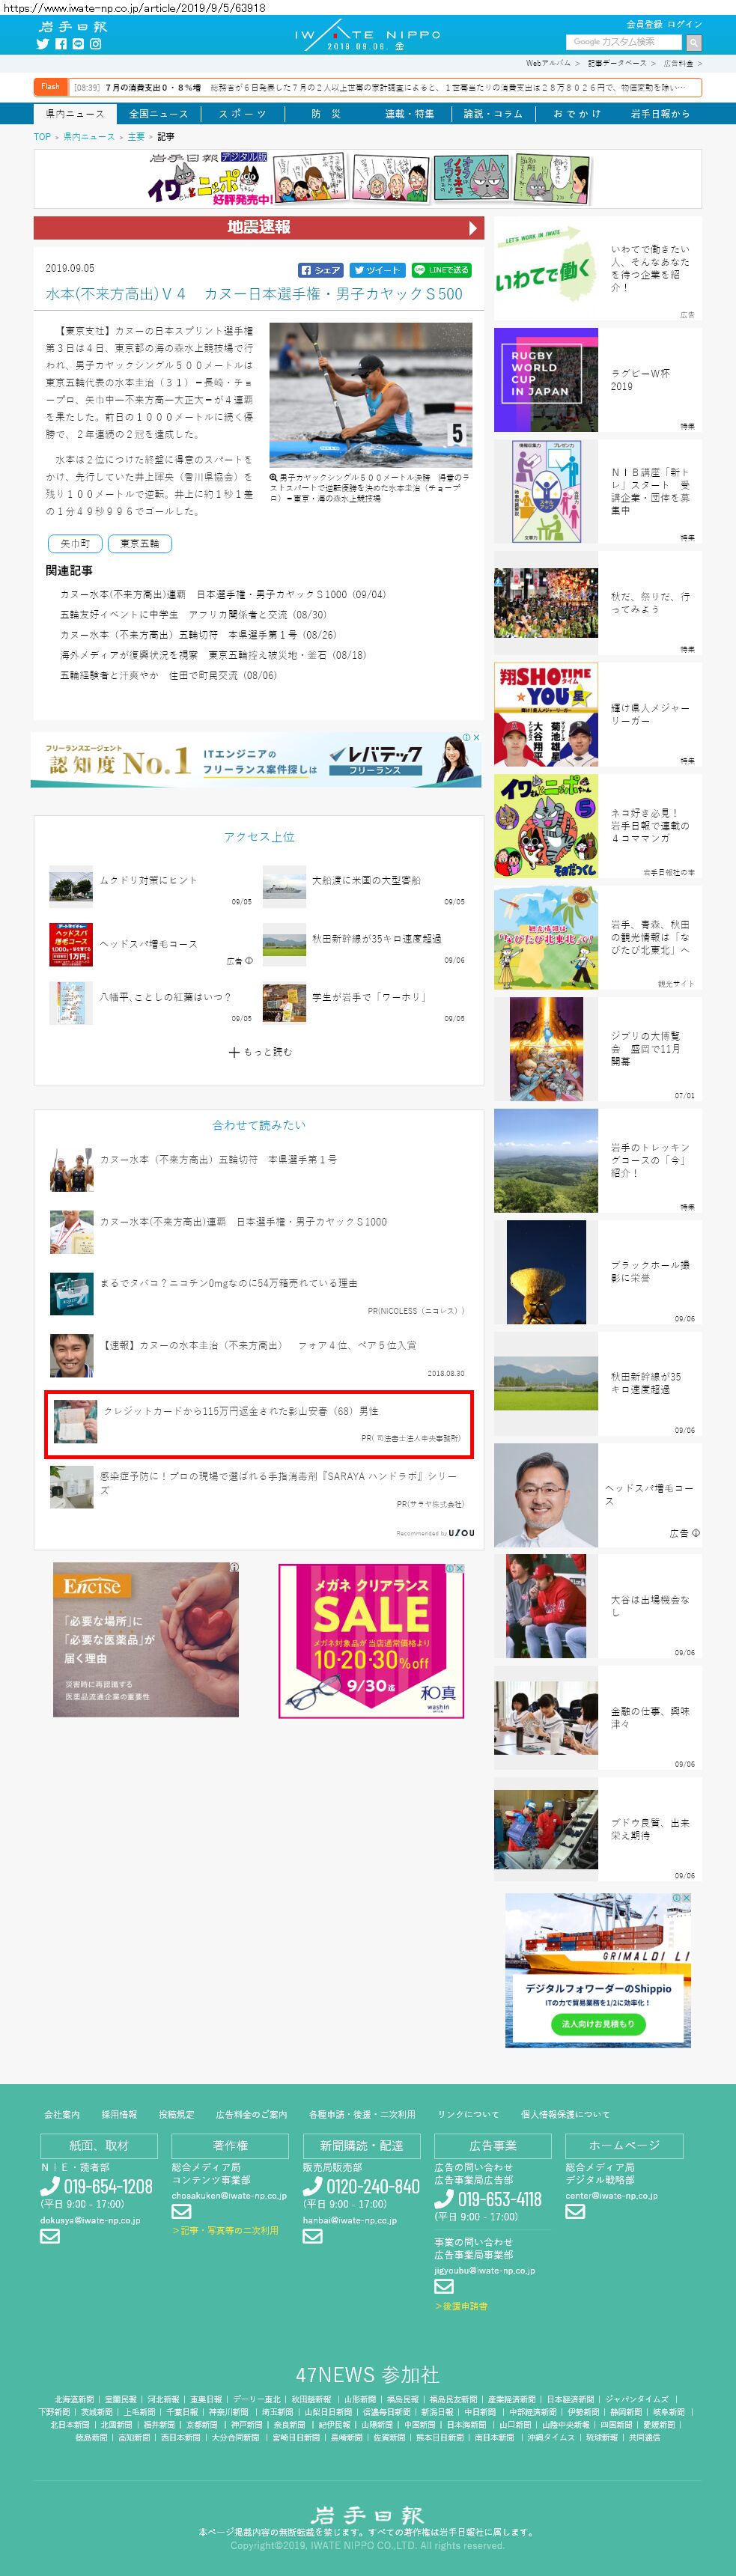
Task: Open 防災 navigation menu item
Action: click(x=326, y=114)
